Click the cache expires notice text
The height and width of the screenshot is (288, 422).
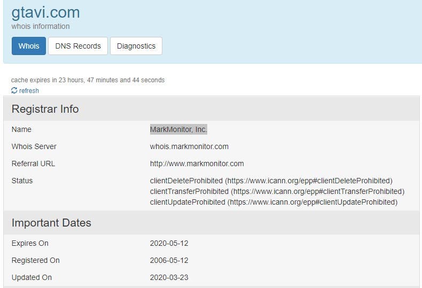pyautogui.click(x=88, y=80)
